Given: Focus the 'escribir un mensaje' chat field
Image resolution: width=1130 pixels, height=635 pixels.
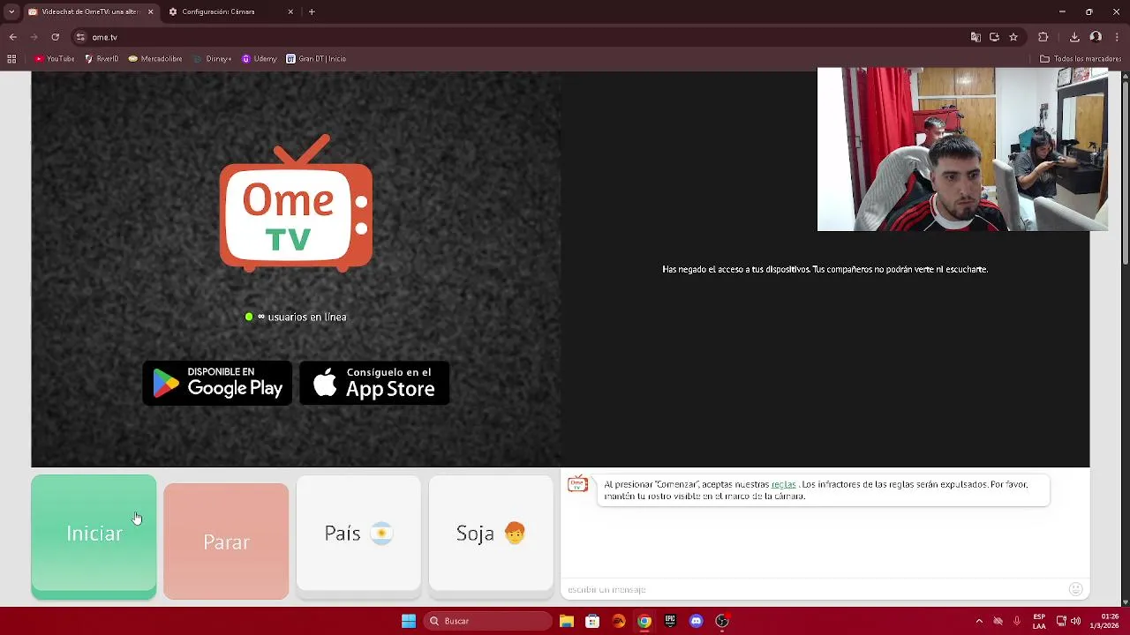Looking at the screenshot, I should [x=812, y=589].
